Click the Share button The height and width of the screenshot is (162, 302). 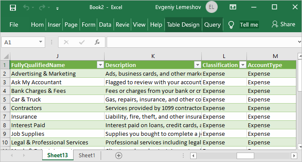point(284,24)
